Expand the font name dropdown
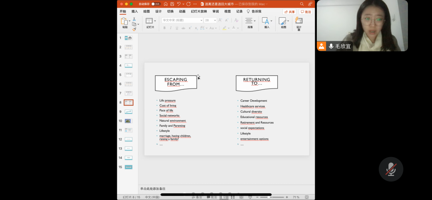The image size is (432, 200). [x=201, y=20]
